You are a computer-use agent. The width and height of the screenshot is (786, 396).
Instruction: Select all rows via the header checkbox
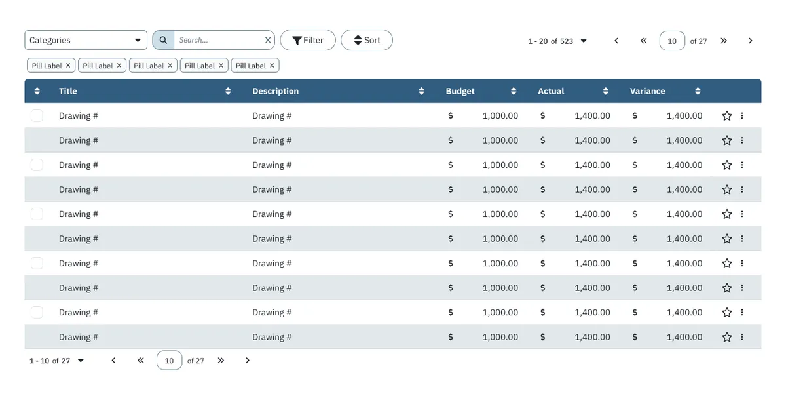pos(37,91)
